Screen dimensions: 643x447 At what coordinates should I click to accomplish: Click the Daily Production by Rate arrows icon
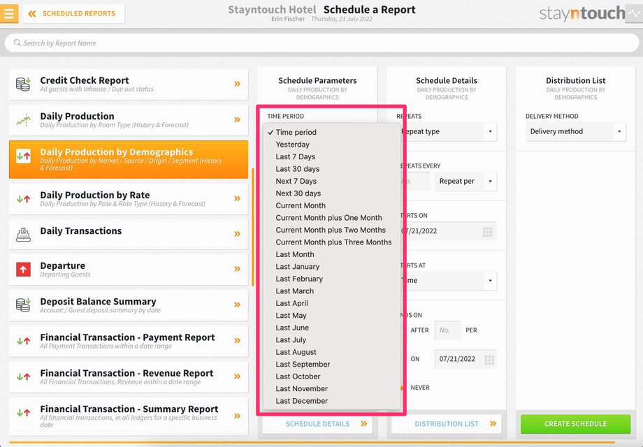[23, 199]
